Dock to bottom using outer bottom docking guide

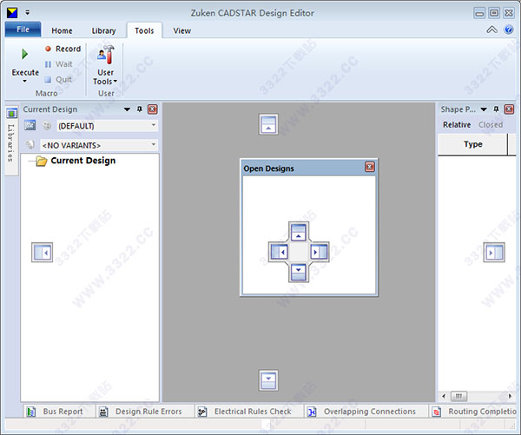268,380
